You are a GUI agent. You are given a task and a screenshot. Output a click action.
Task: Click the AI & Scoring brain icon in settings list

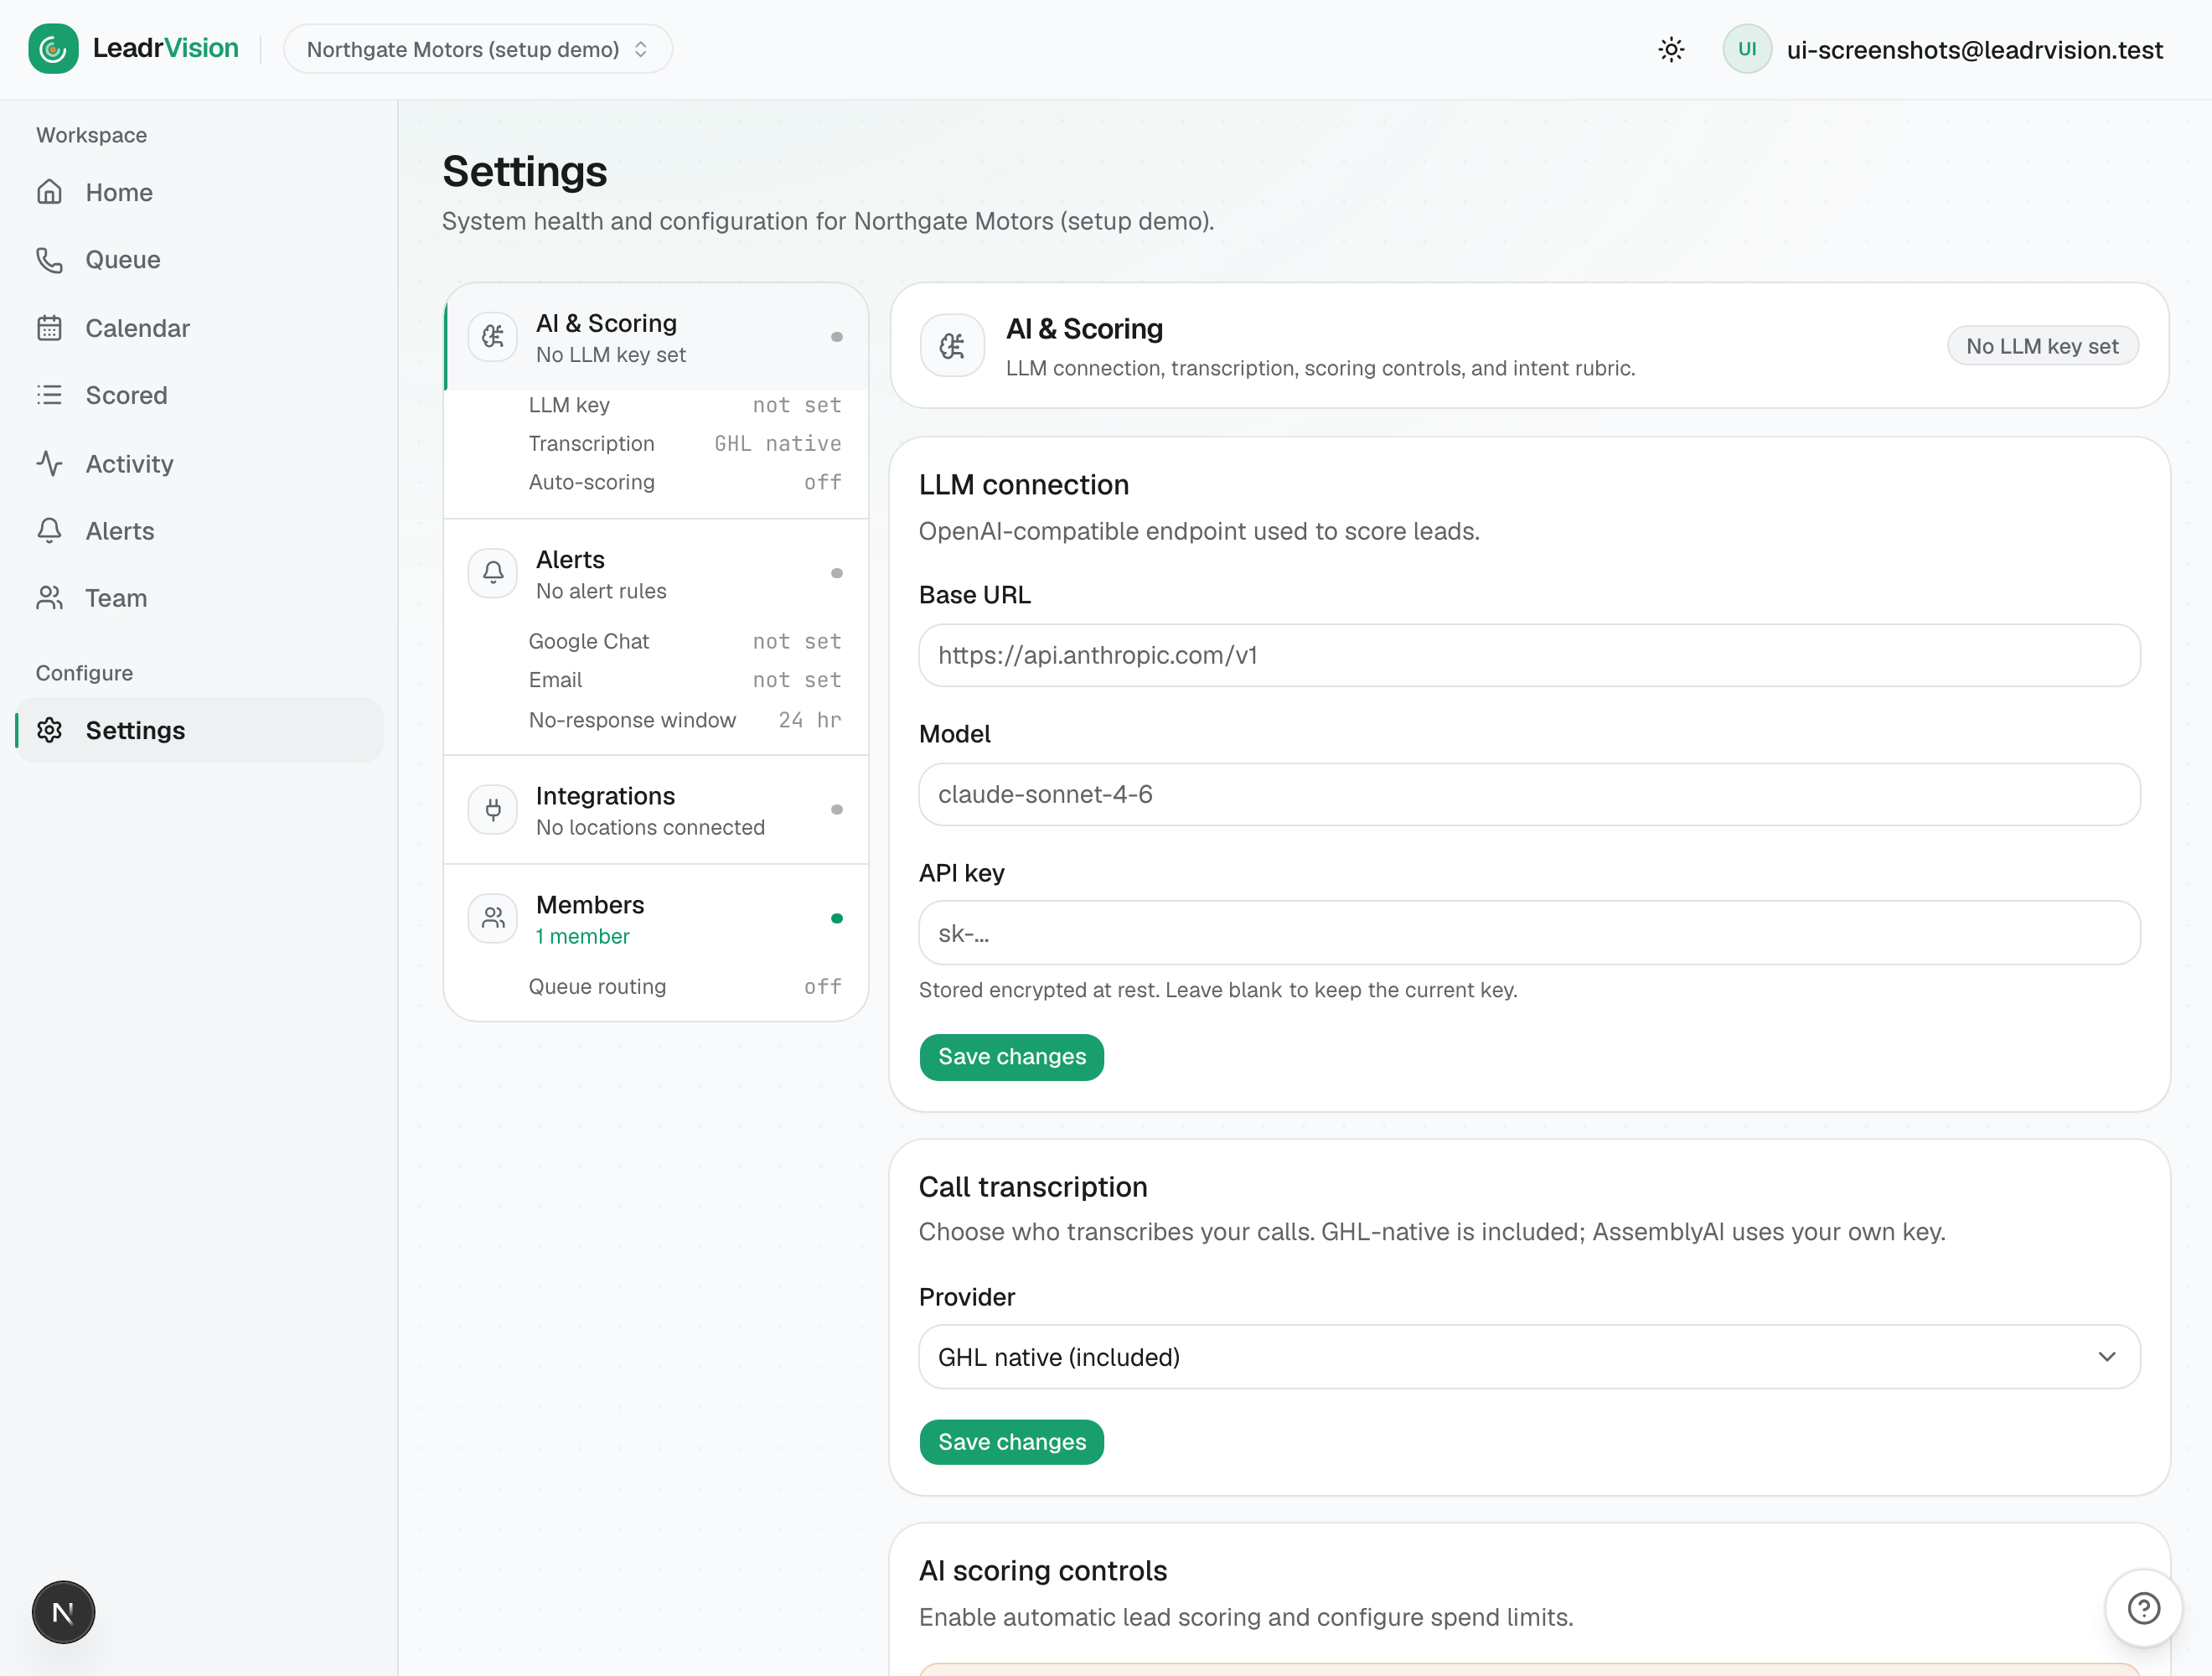493,337
